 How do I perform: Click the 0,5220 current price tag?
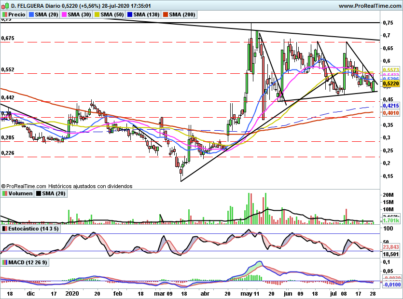pos(391,83)
